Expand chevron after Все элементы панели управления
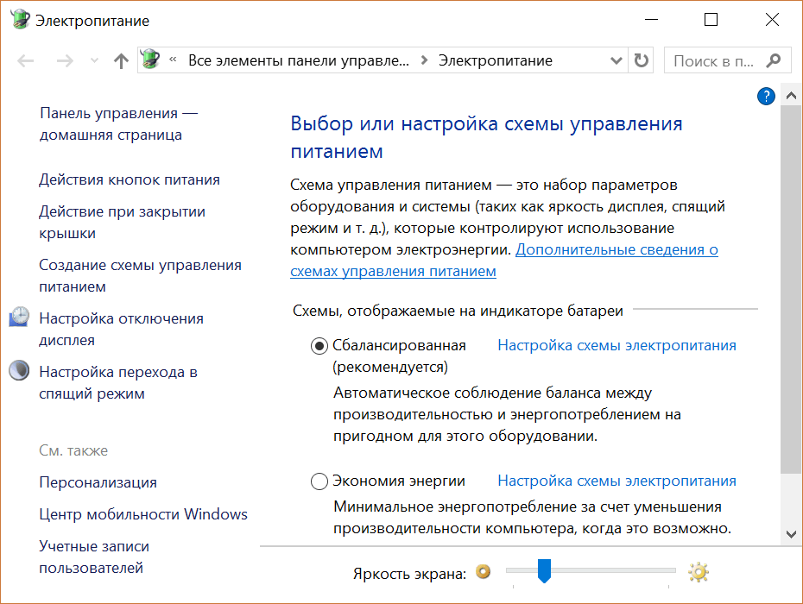 (424, 60)
